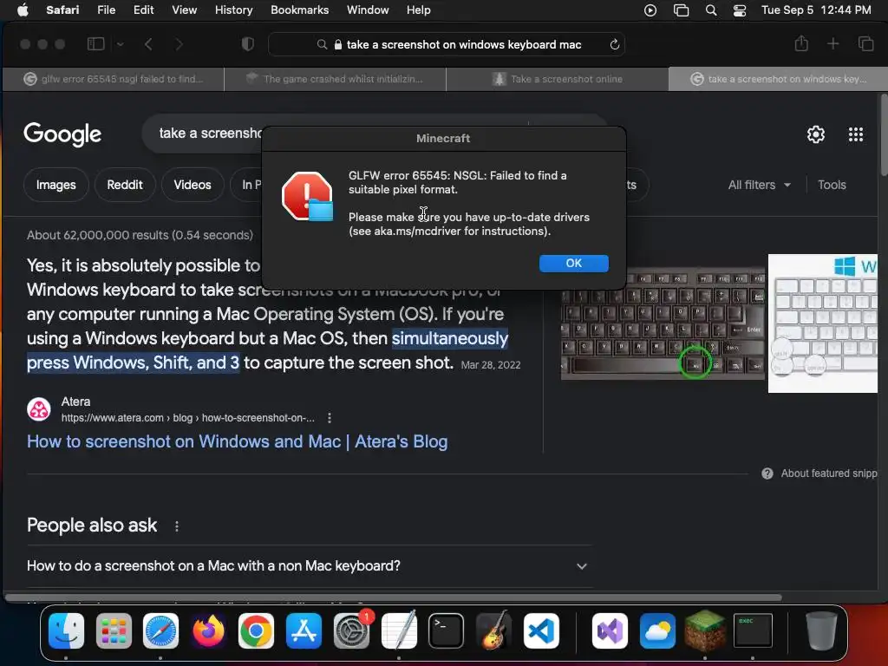Click the Tools button
This screenshot has width=888, height=666.
(832, 185)
